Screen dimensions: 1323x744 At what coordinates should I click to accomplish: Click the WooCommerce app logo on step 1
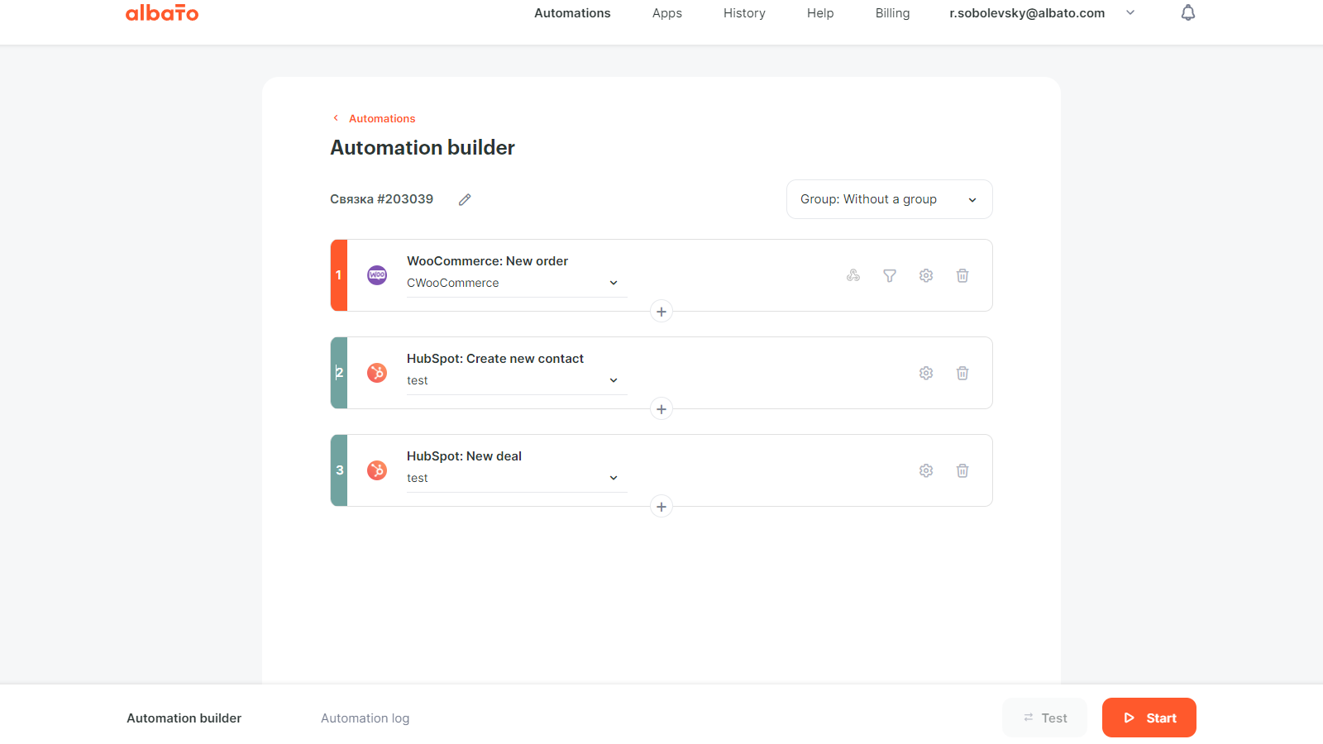(377, 275)
